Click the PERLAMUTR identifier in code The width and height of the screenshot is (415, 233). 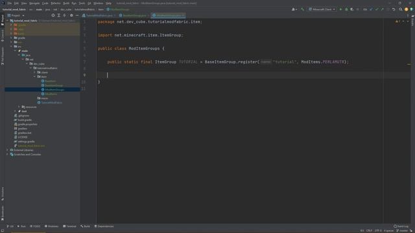[333, 62]
